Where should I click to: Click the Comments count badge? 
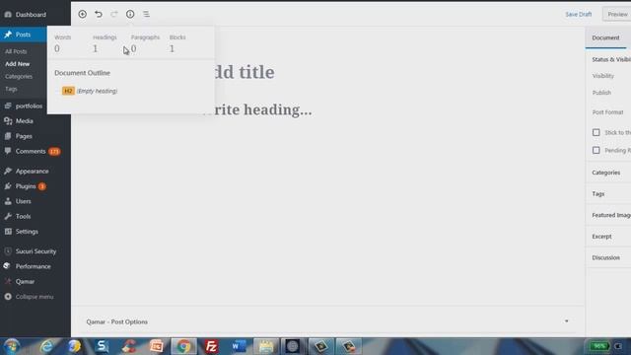[x=54, y=152]
